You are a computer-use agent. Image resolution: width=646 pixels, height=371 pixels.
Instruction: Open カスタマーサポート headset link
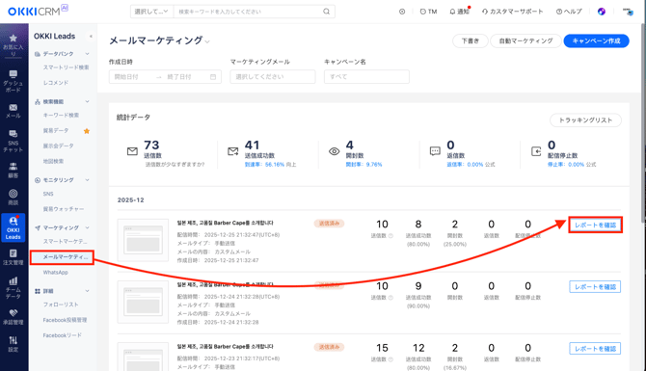pos(513,12)
